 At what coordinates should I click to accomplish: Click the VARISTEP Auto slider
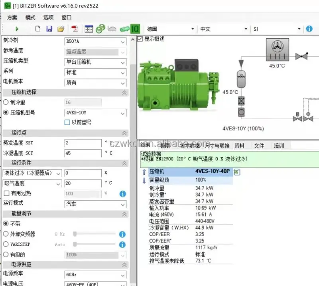[95, 244]
